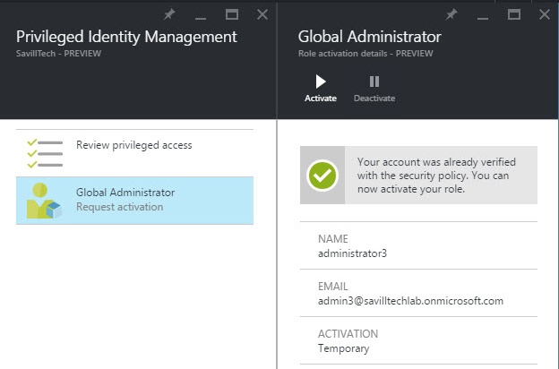The height and width of the screenshot is (369, 559).
Task: Pin the Privileged Identity Management blade
Action: tap(169, 14)
